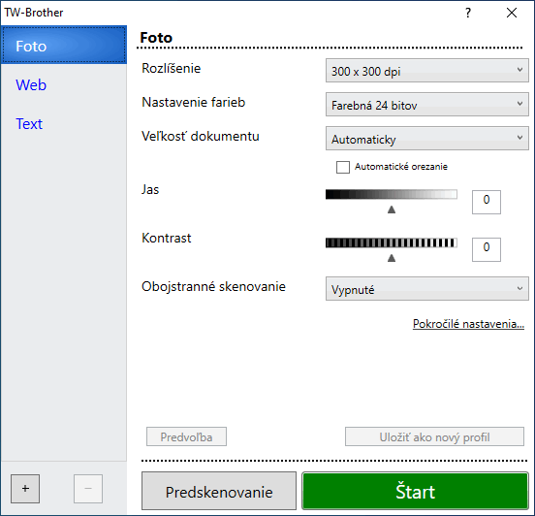Open the Nastavenie farieb dropdown
This screenshot has height=516, width=535.
[427, 105]
